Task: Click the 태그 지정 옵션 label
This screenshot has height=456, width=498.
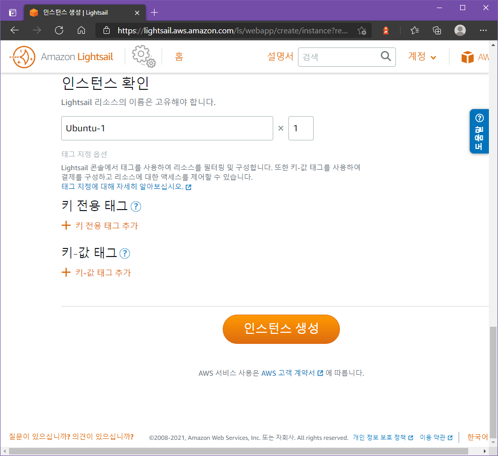Action: pos(84,155)
